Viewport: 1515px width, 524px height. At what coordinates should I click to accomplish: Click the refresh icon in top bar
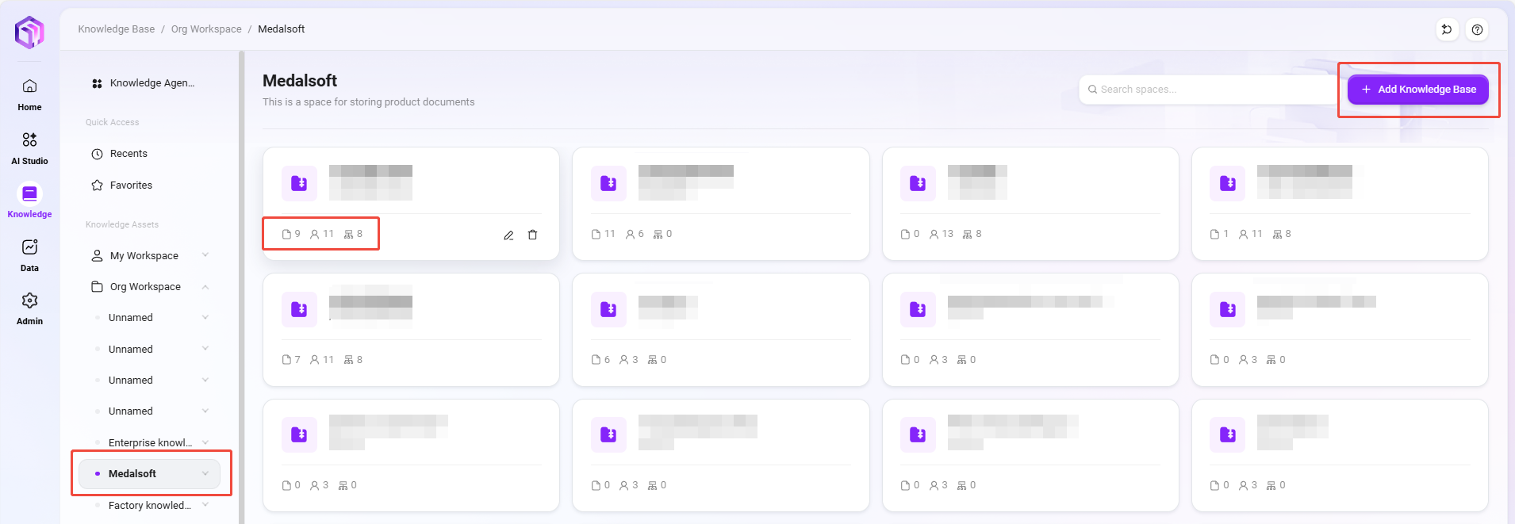pos(1447,30)
